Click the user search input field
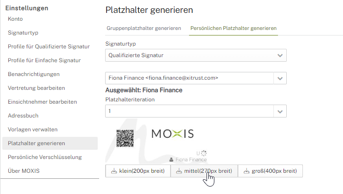The width and height of the screenshot is (343, 194). (x=189, y=78)
